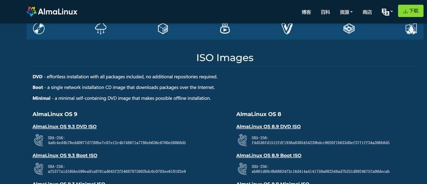Screen dimensions: 427x184
Task: Click the ISO Images heading
Action: 225,57
